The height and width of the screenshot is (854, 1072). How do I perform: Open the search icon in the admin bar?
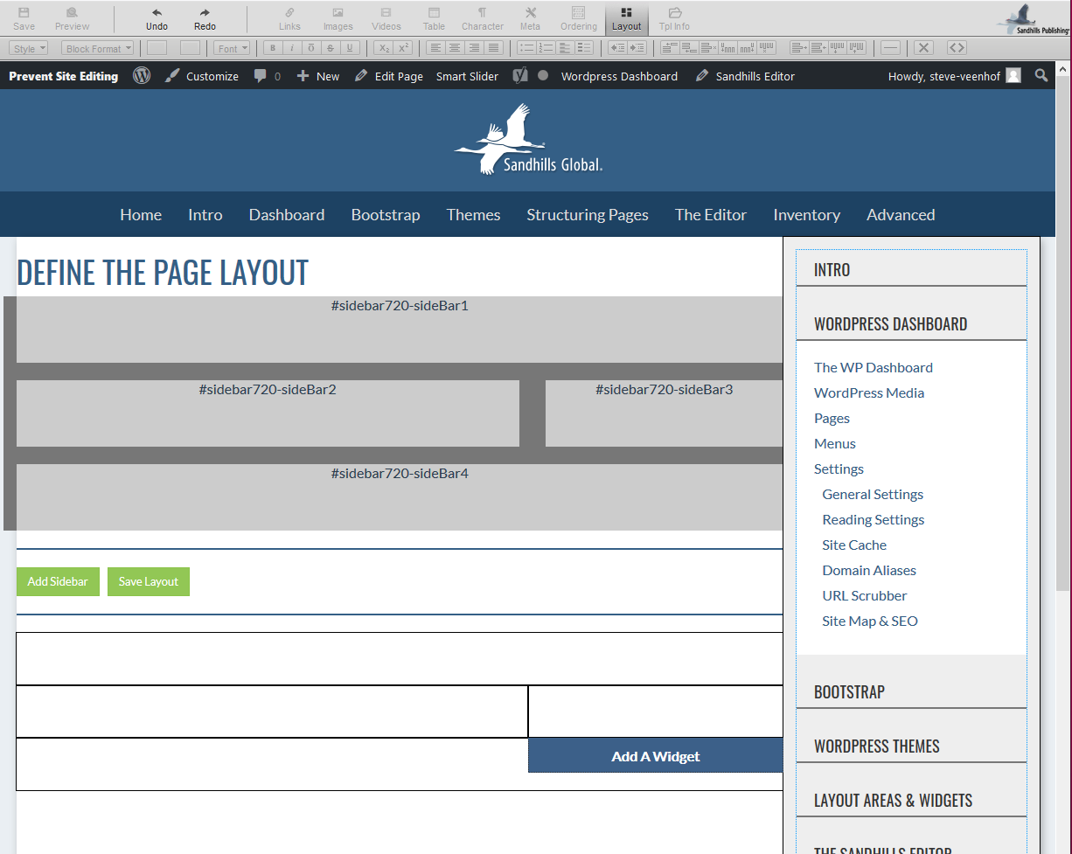[x=1041, y=75]
